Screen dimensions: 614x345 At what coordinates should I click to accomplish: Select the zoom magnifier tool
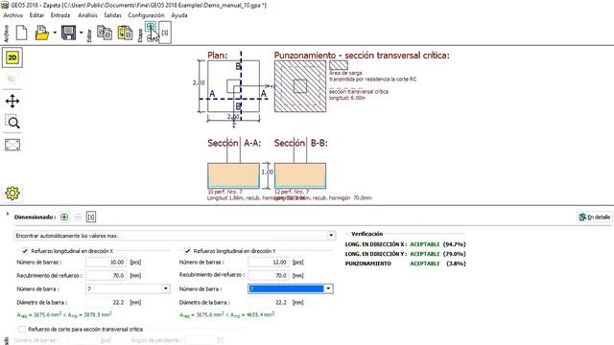(x=12, y=123)
